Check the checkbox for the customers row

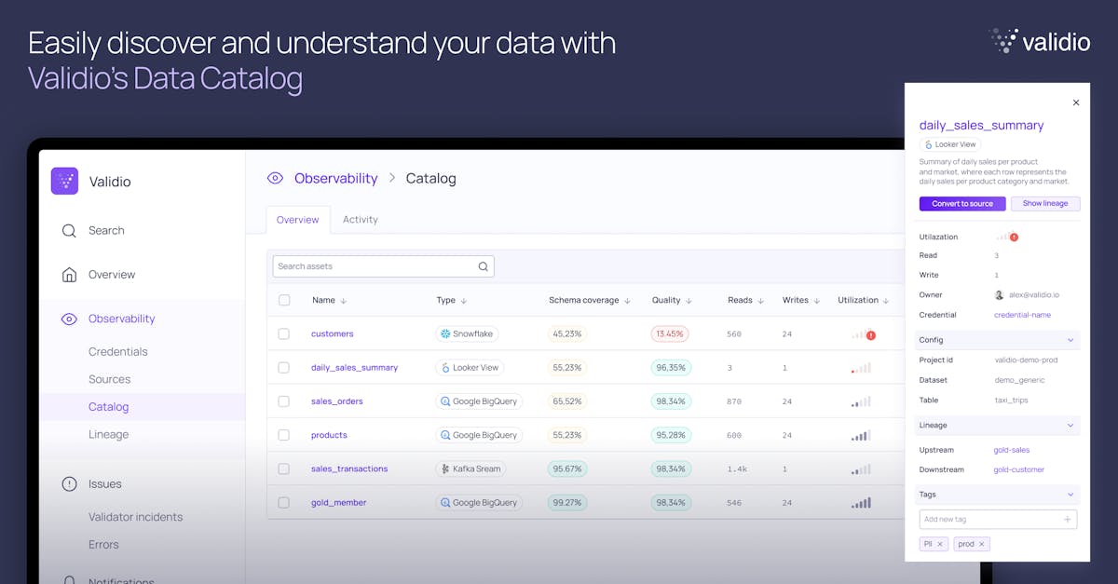(284, 333)
